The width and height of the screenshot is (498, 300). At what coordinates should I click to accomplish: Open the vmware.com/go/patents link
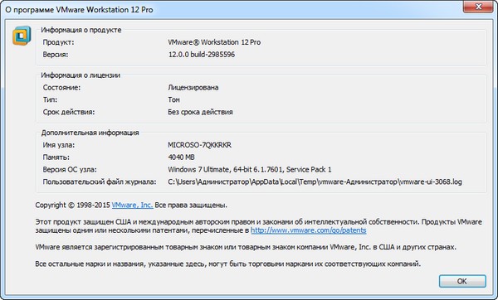point(309,230)
